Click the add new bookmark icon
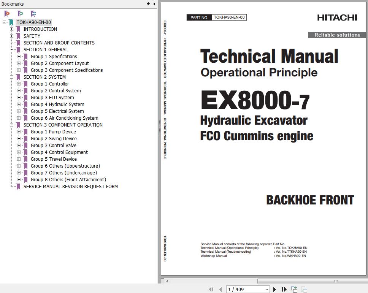The image size is (368, 293). tap(20, 14)
